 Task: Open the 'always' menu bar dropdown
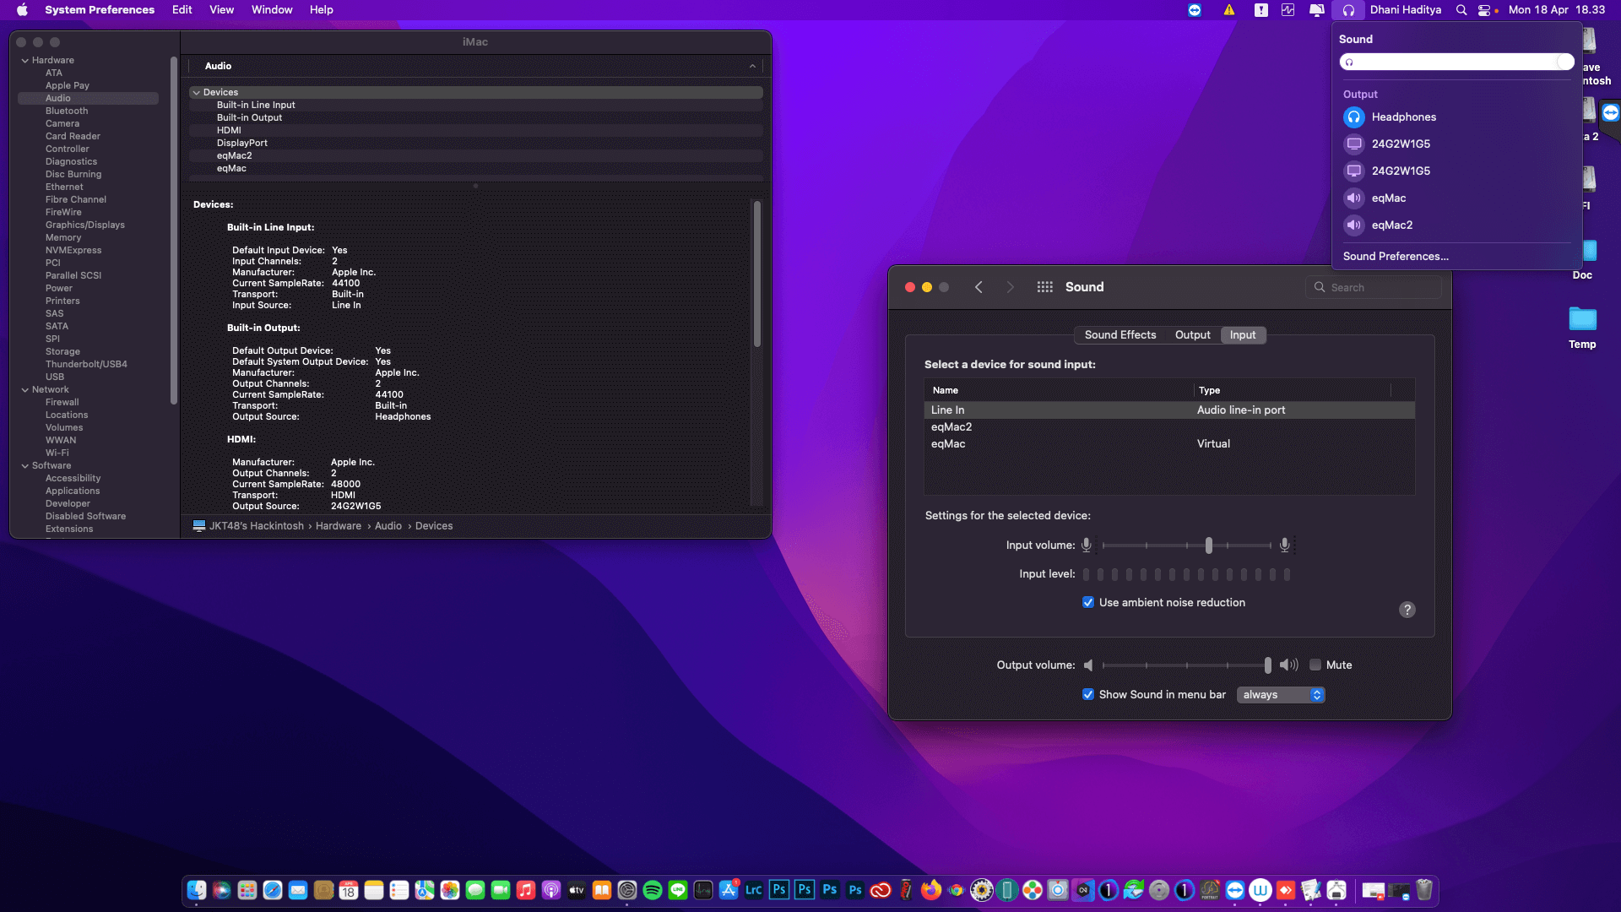[x=1281, y=694]
